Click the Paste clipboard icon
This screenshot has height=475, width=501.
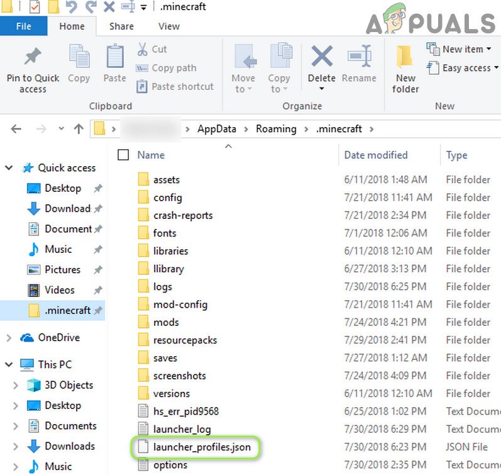point(114,55)
